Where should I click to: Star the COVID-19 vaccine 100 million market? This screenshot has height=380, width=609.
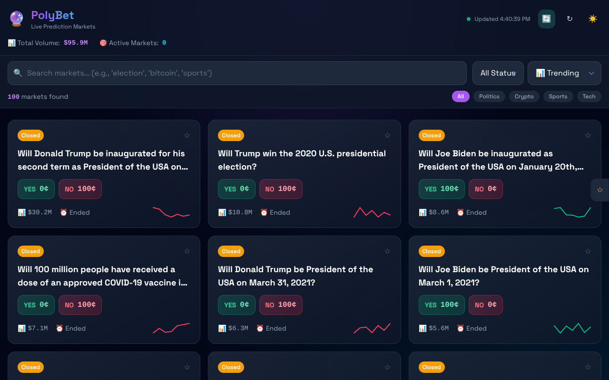point(187,251)
